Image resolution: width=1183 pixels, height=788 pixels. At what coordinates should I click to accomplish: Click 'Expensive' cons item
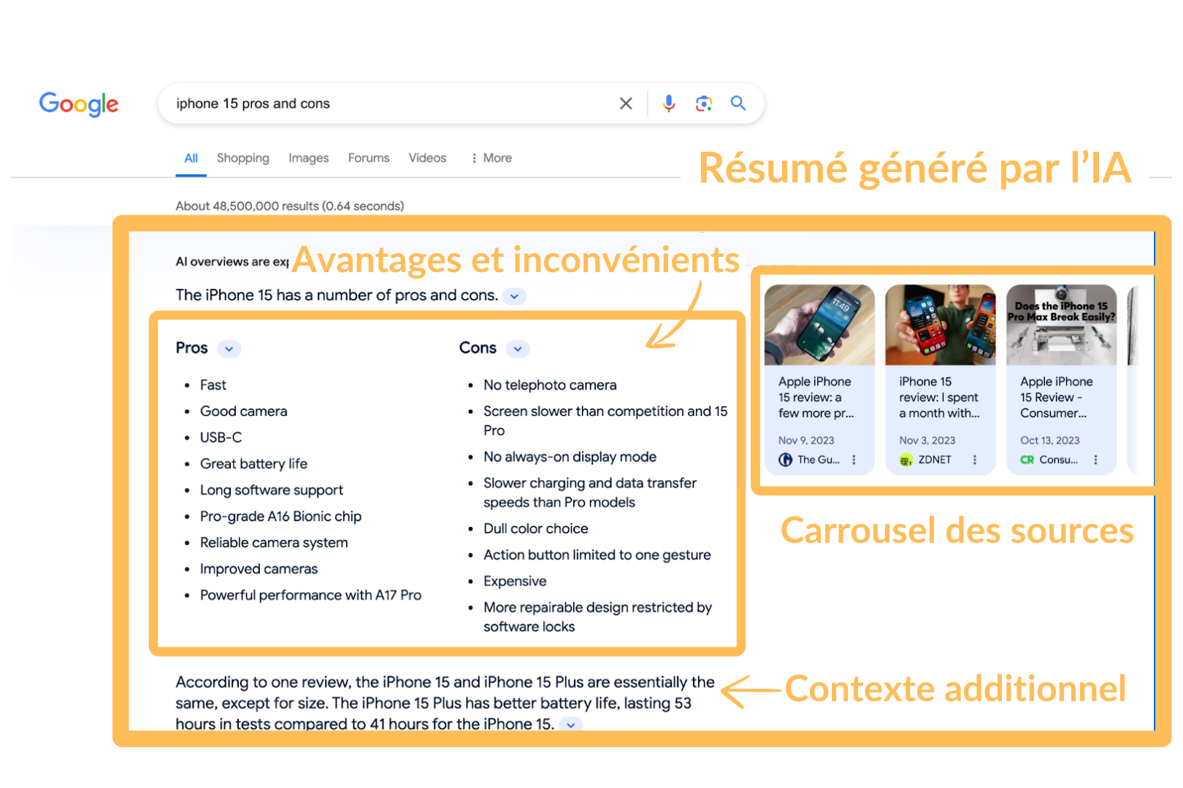point(515,581)
